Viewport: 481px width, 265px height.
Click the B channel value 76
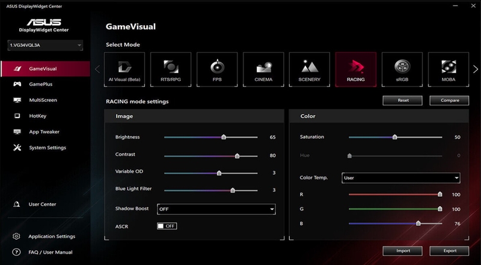point(457,224)
